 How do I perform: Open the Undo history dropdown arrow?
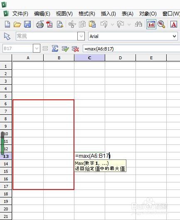(112, 25)
